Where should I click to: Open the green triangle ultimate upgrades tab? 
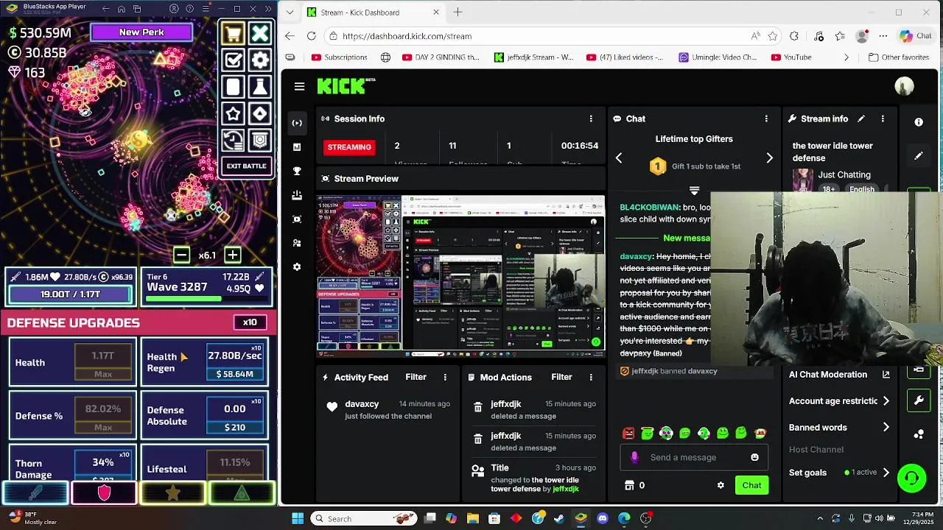242,493
